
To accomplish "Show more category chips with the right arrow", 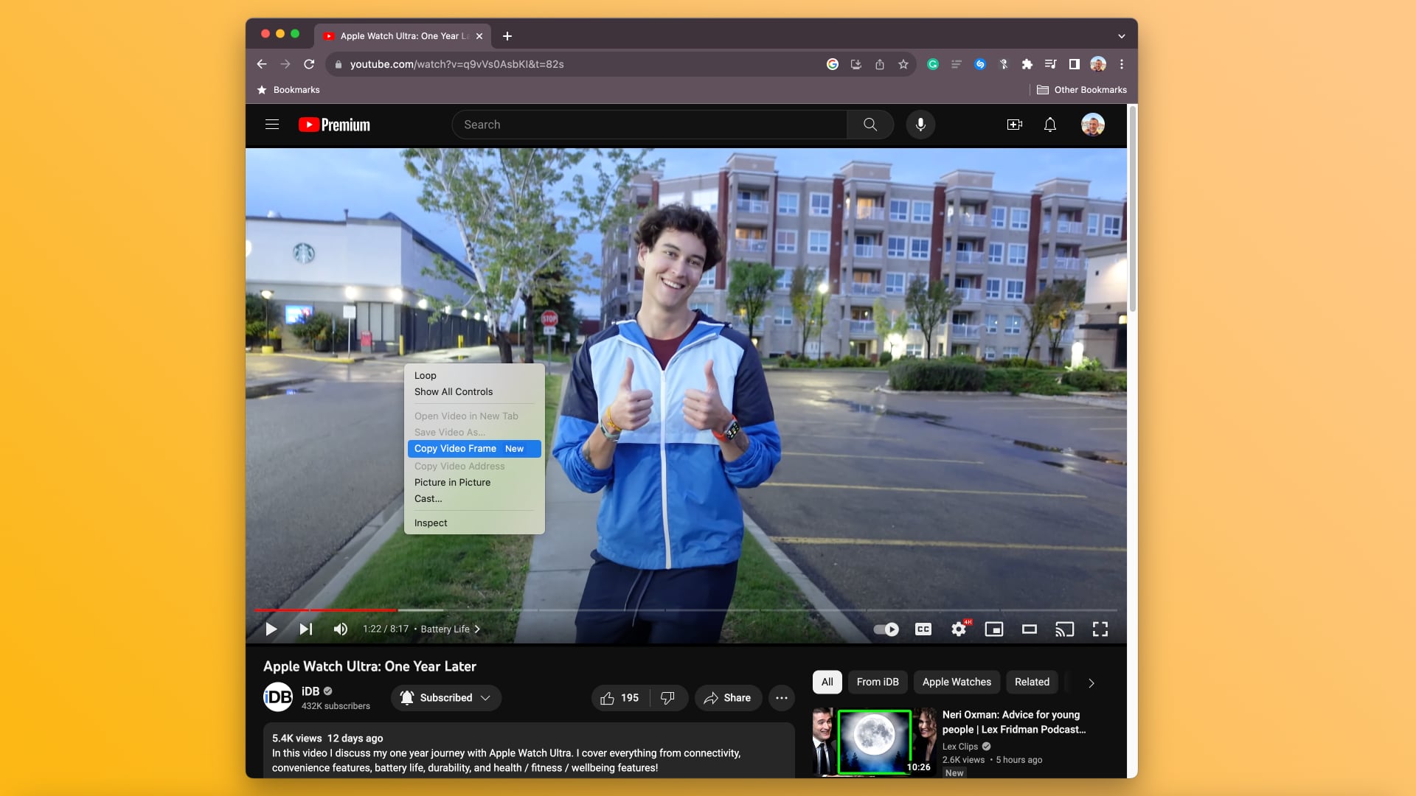I will [x=1091, y=682].
